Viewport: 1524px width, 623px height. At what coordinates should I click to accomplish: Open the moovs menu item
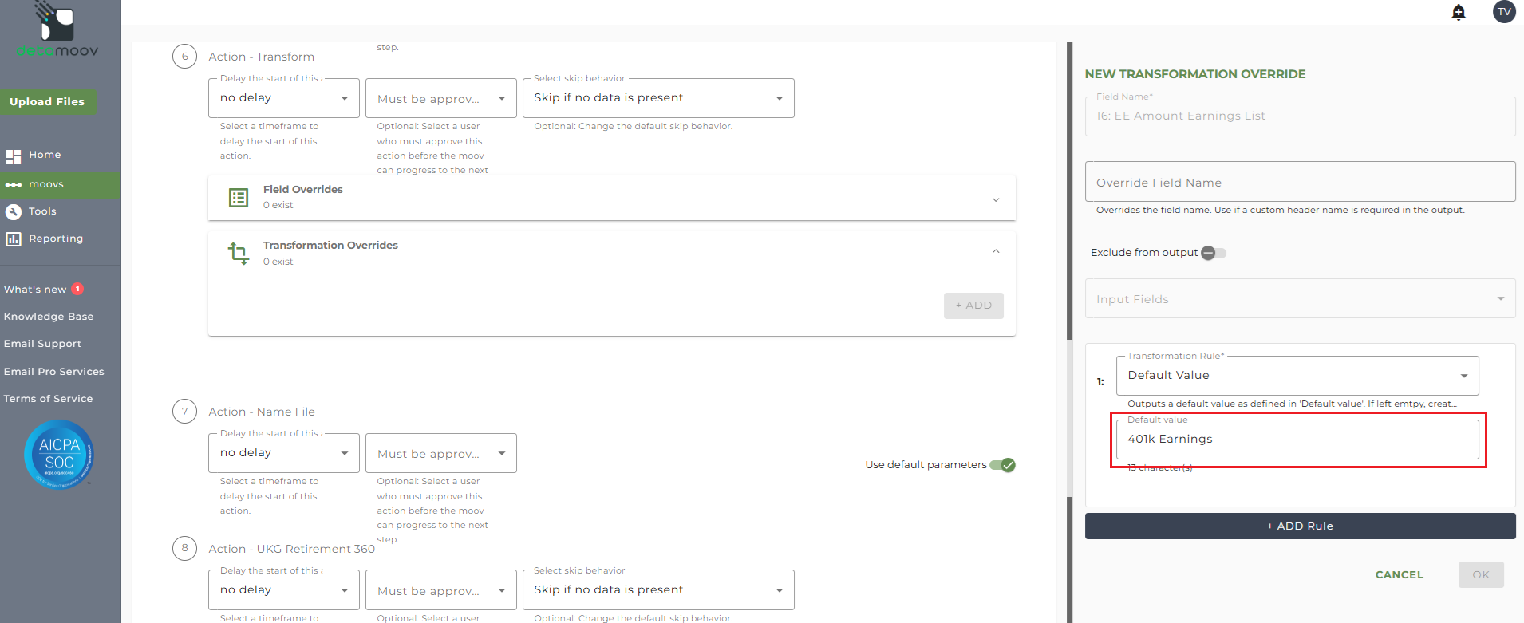46,184
